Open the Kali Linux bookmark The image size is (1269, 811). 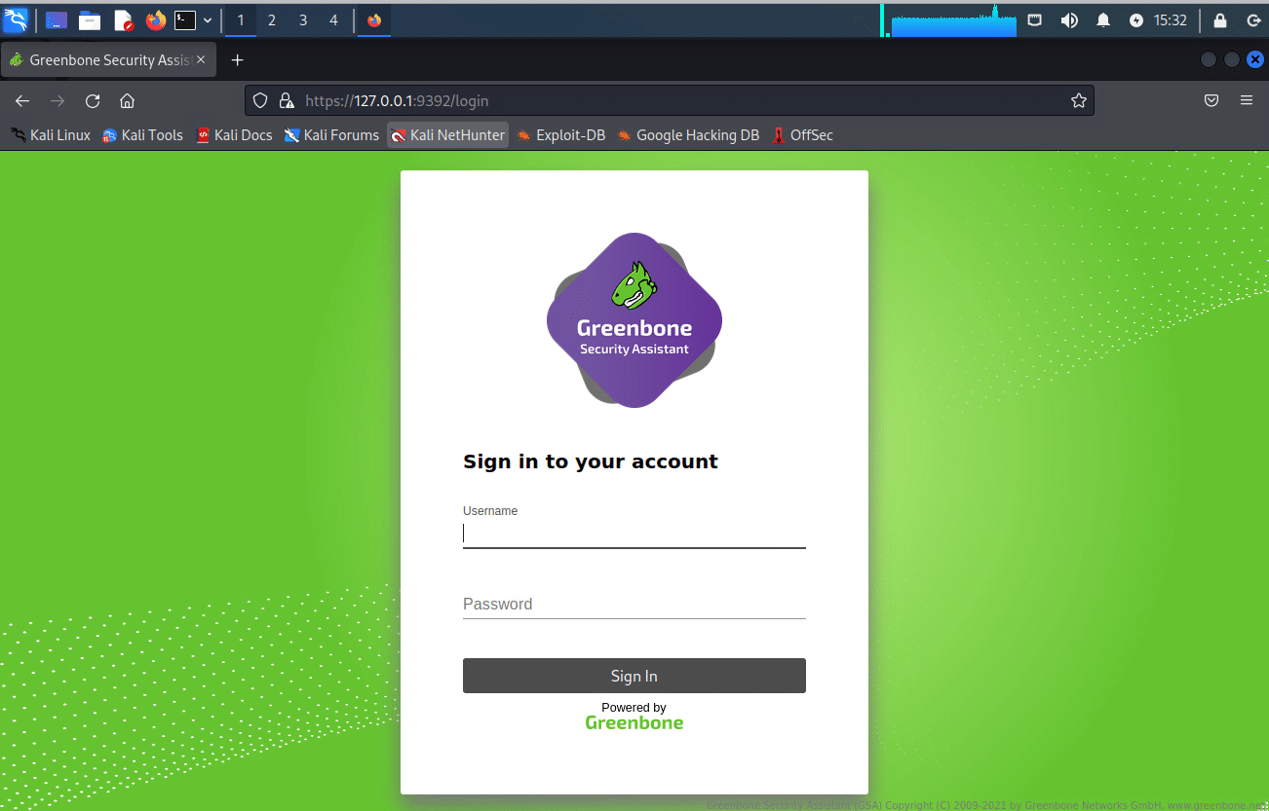(51, 135)
